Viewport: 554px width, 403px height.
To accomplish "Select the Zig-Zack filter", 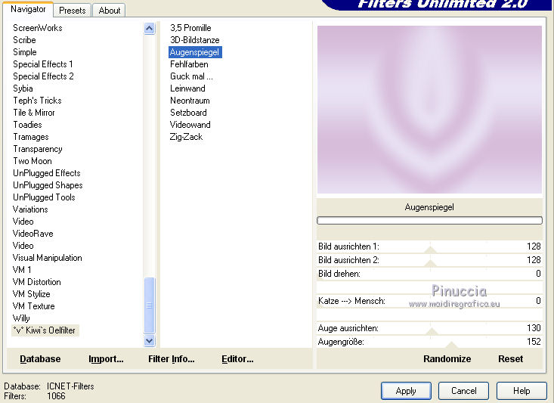I will coord(186,137).
